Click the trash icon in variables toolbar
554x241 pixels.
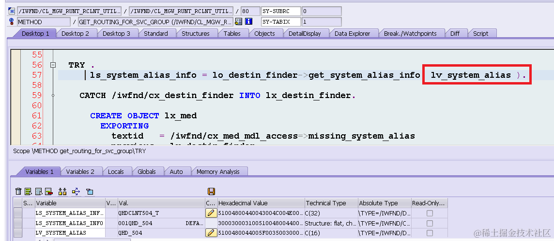(18, 191)
